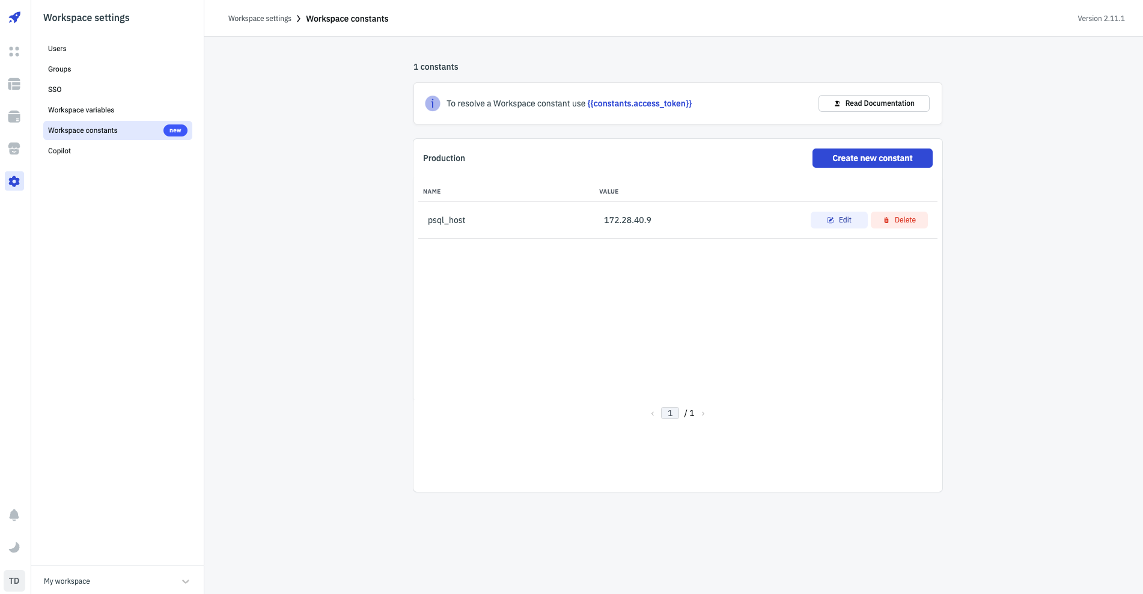The height and width of the screenshot is (594, 1143).
Task: Expand the My workspace switcher dropdown
Action: point(185,581)
